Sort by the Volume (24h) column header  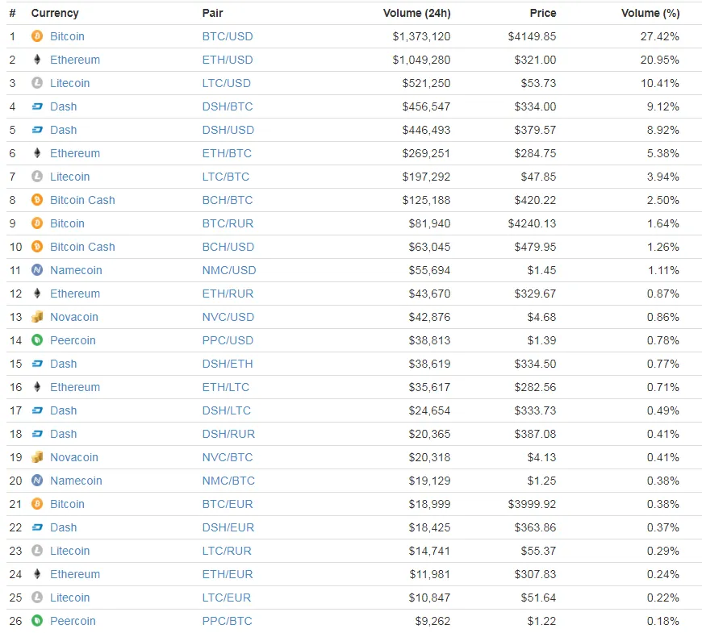click(x=417, y=13)
